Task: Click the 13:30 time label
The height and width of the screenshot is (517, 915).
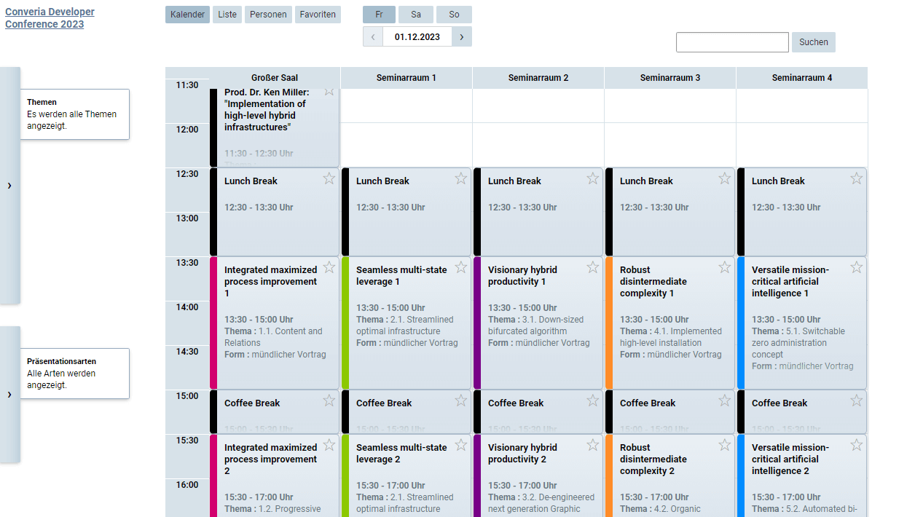Action: (x=187, y=263)
